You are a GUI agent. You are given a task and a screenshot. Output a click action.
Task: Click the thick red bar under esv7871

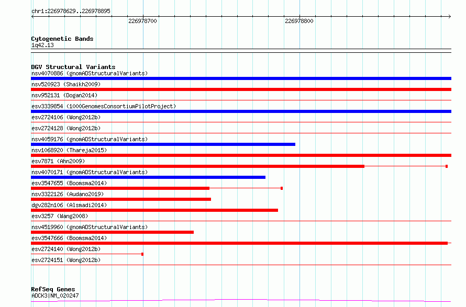point(197,166)
